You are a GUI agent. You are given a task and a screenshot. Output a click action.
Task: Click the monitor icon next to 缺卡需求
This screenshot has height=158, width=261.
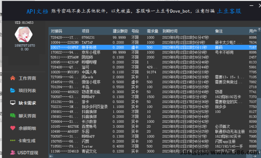13,103
